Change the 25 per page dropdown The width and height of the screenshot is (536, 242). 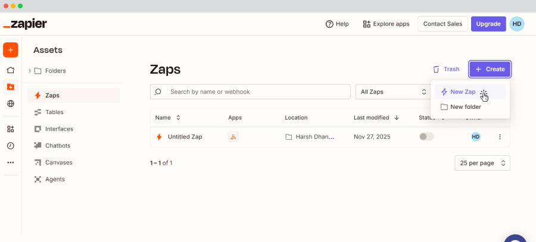tap(482, 163)
